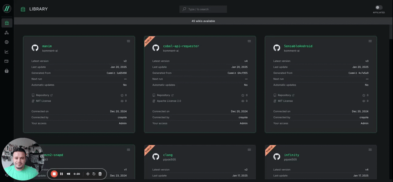Screen dimensions: 393x182
Task: Open the cobol-api-requester wiki title
Action: coord(181,46)
